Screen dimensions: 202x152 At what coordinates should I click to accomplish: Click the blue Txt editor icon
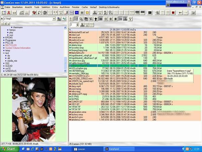tap(77, 13)
